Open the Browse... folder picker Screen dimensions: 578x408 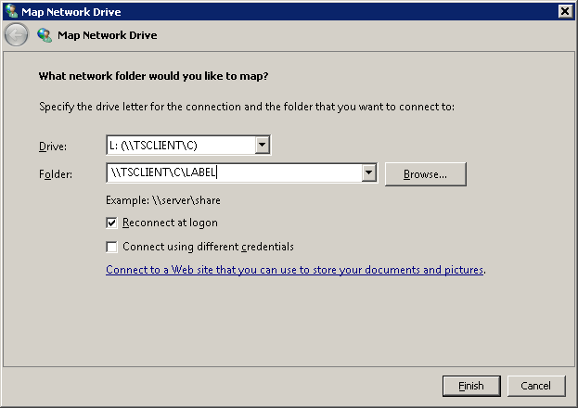[426, 174]
